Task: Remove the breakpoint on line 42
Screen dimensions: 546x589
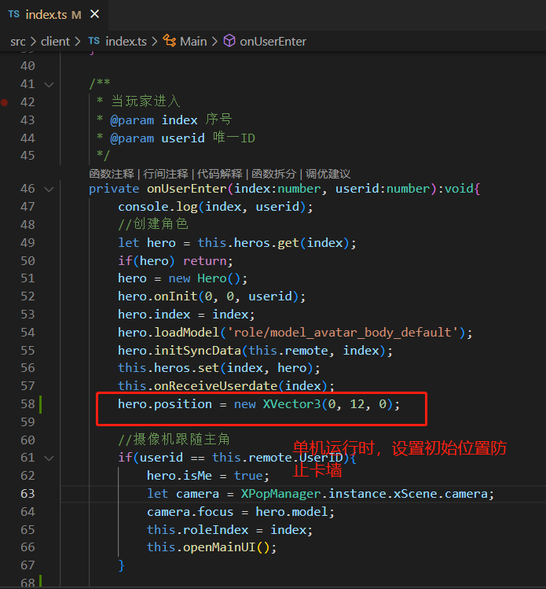Action: coord(4,102)
